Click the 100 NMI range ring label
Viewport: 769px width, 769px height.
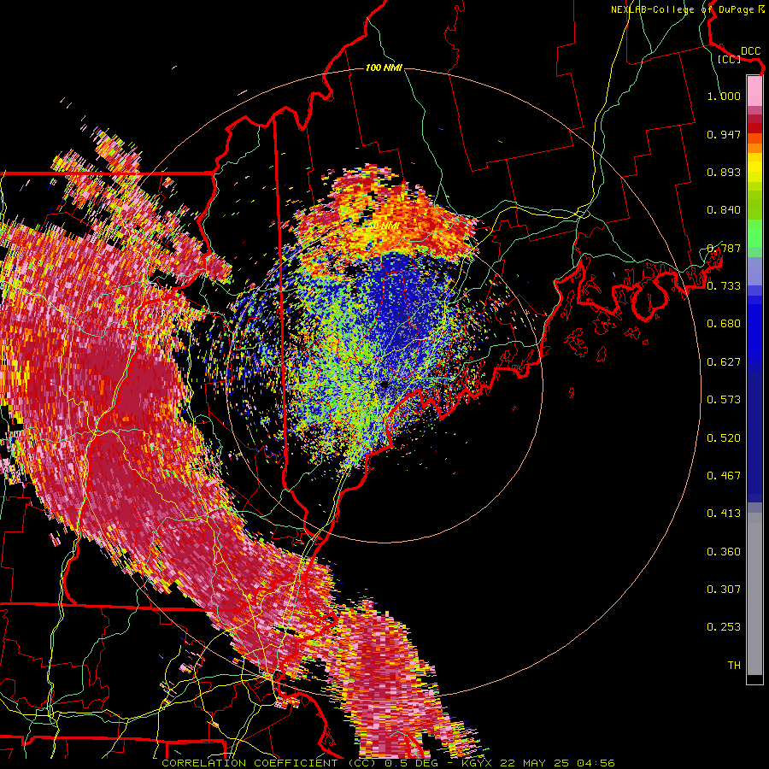coord(384,68)
